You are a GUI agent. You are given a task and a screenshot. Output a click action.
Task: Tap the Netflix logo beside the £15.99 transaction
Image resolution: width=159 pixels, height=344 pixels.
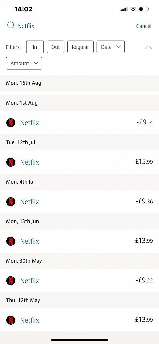[11, 162]
